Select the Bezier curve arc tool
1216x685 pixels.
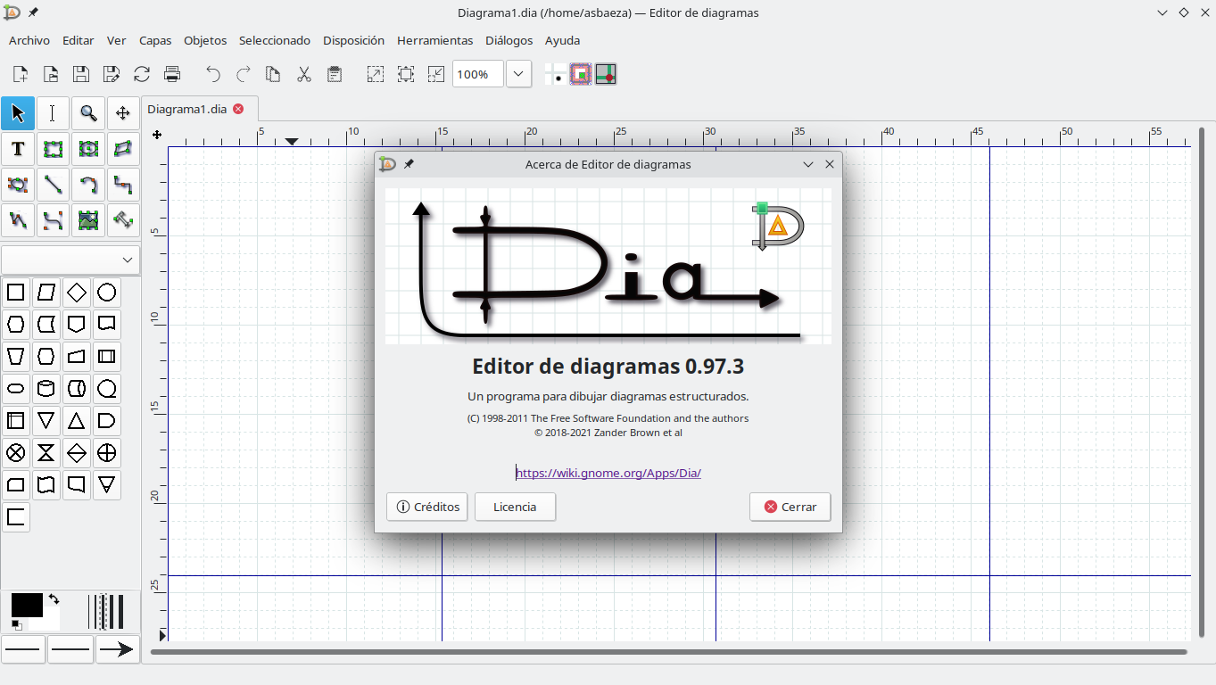88,185
